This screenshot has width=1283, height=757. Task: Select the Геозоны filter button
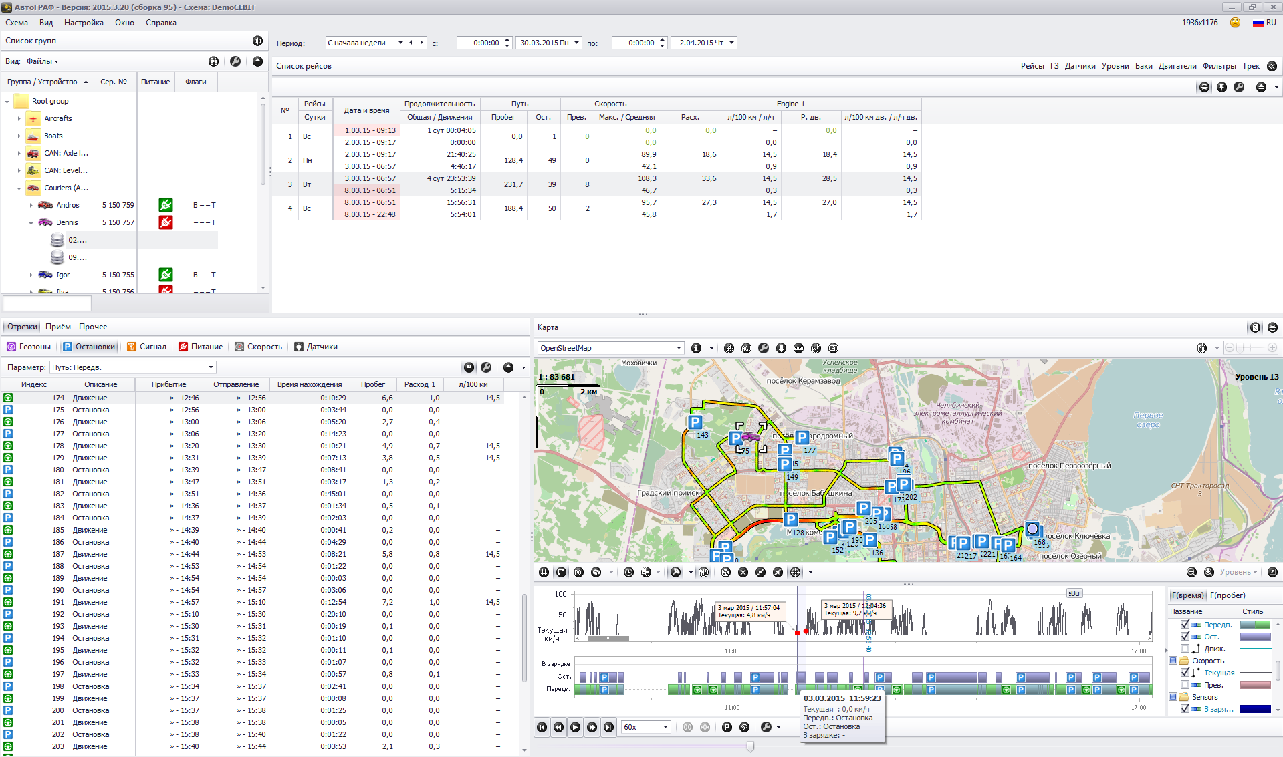click(x=29, y=347)
